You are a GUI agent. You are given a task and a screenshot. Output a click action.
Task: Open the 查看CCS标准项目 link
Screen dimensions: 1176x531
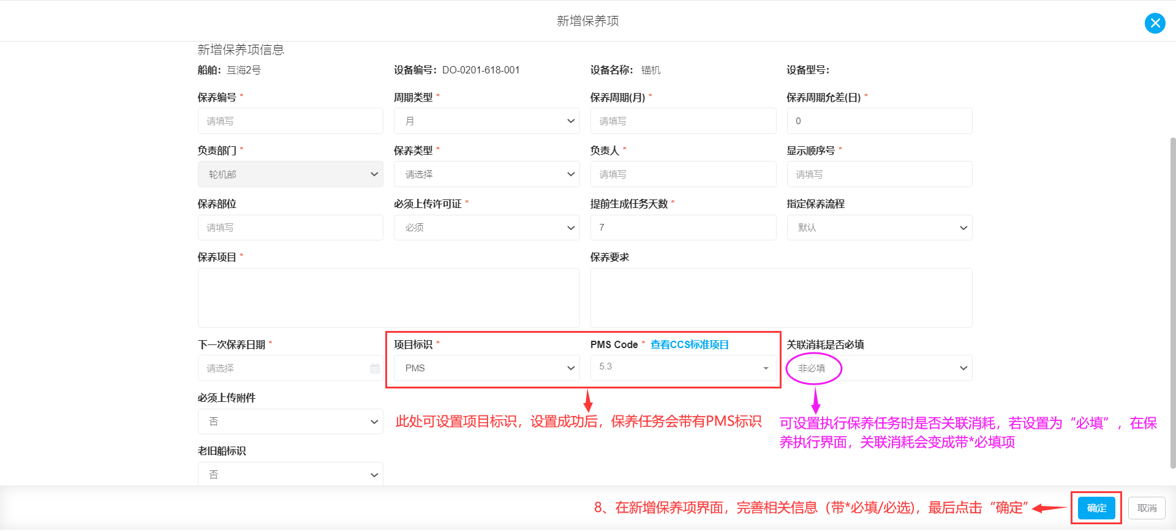(690, 344)
